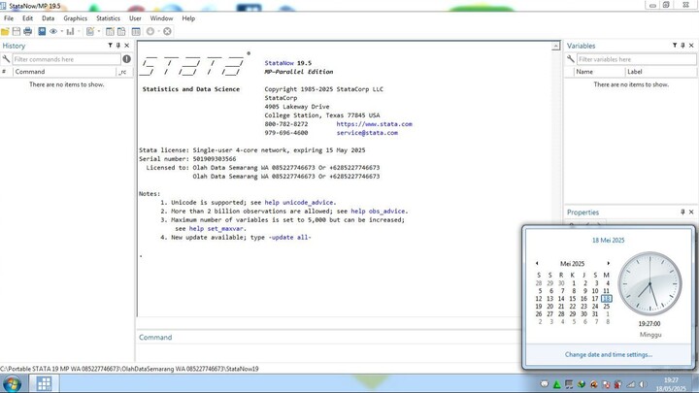Click the StataNow link in the results header
The image size is (699, 393).
point(279,63)
